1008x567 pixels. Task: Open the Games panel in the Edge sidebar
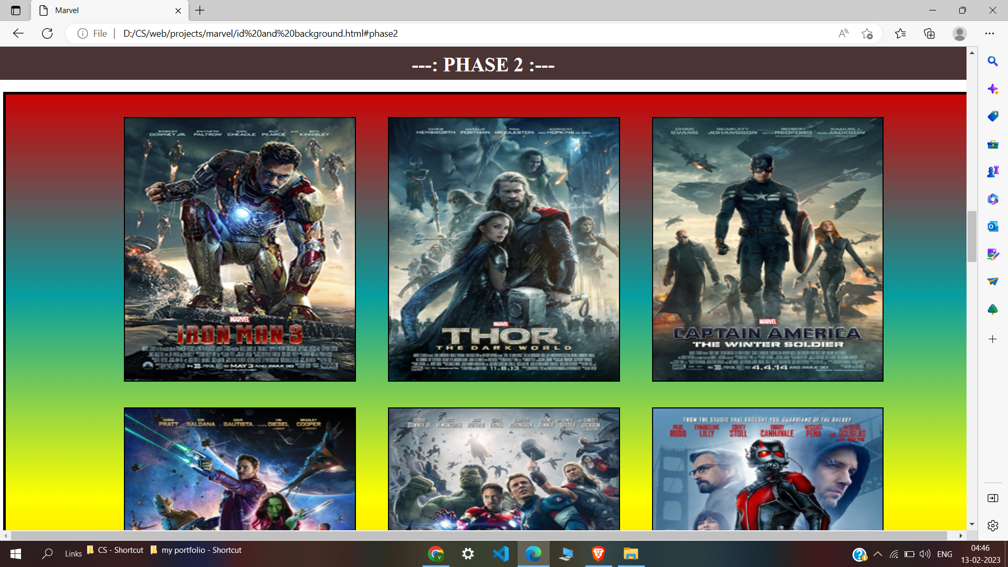pos(992,171)
